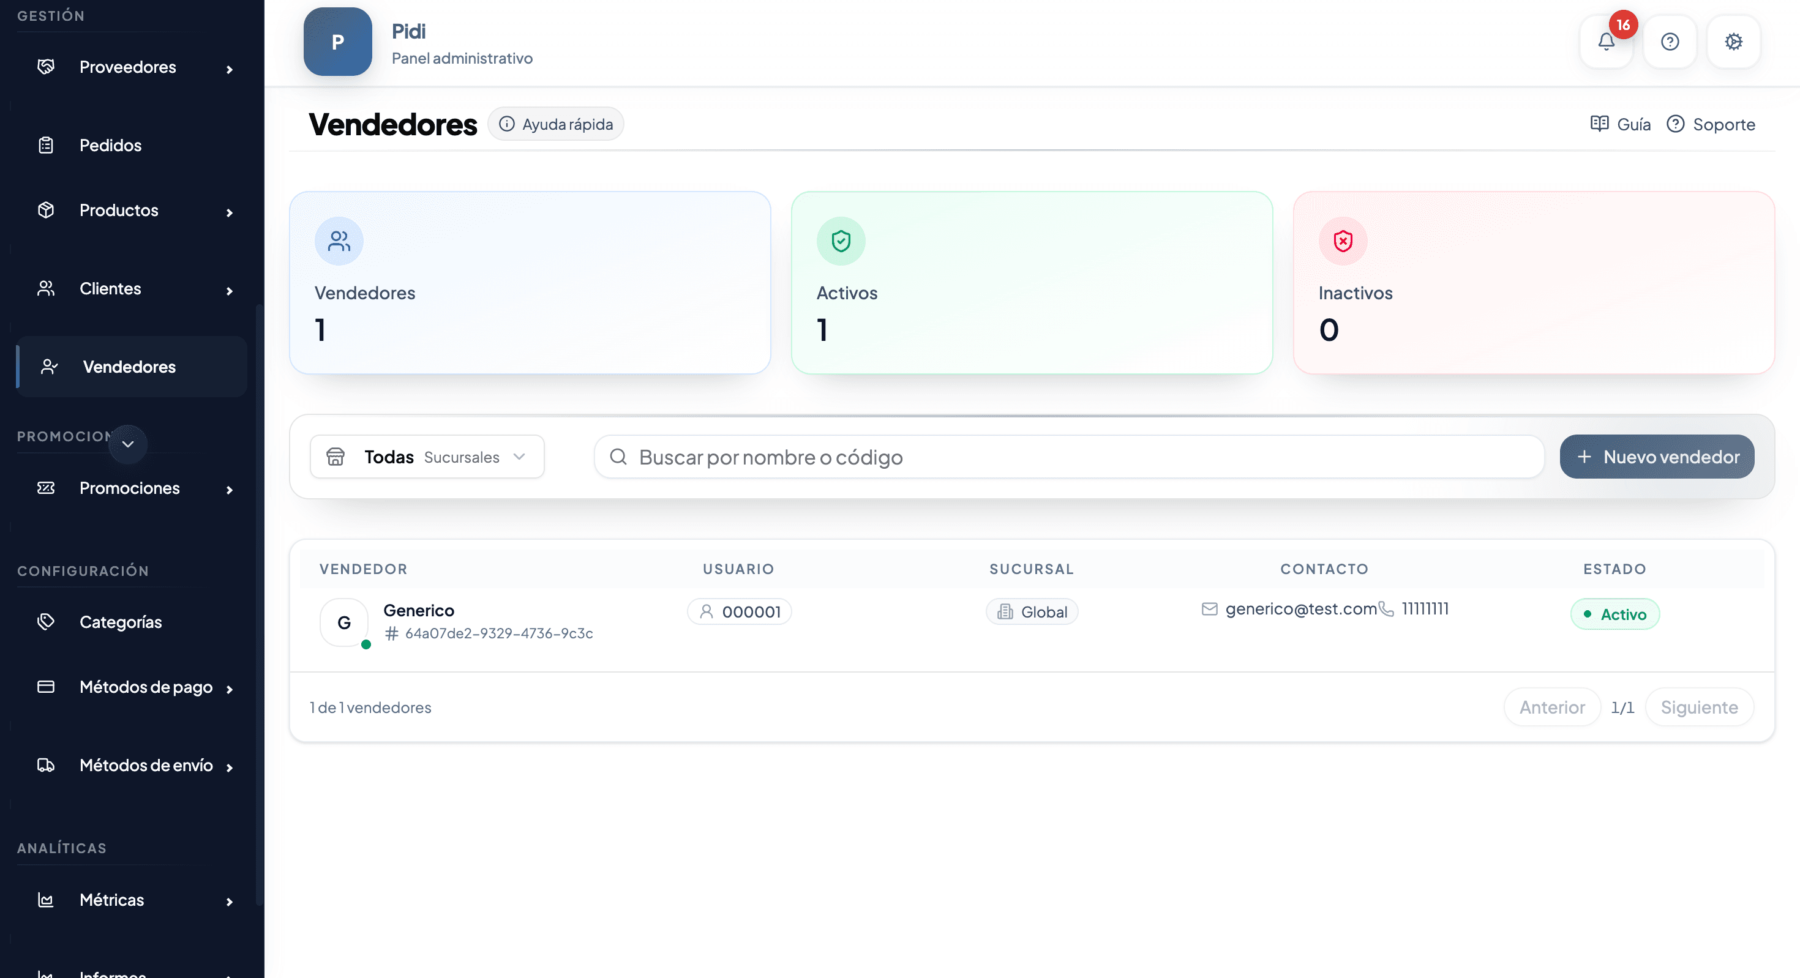The height and width of the screenshot is (978, 1800).
Task: Click the Activo status badge
Action: (1615, 614)
